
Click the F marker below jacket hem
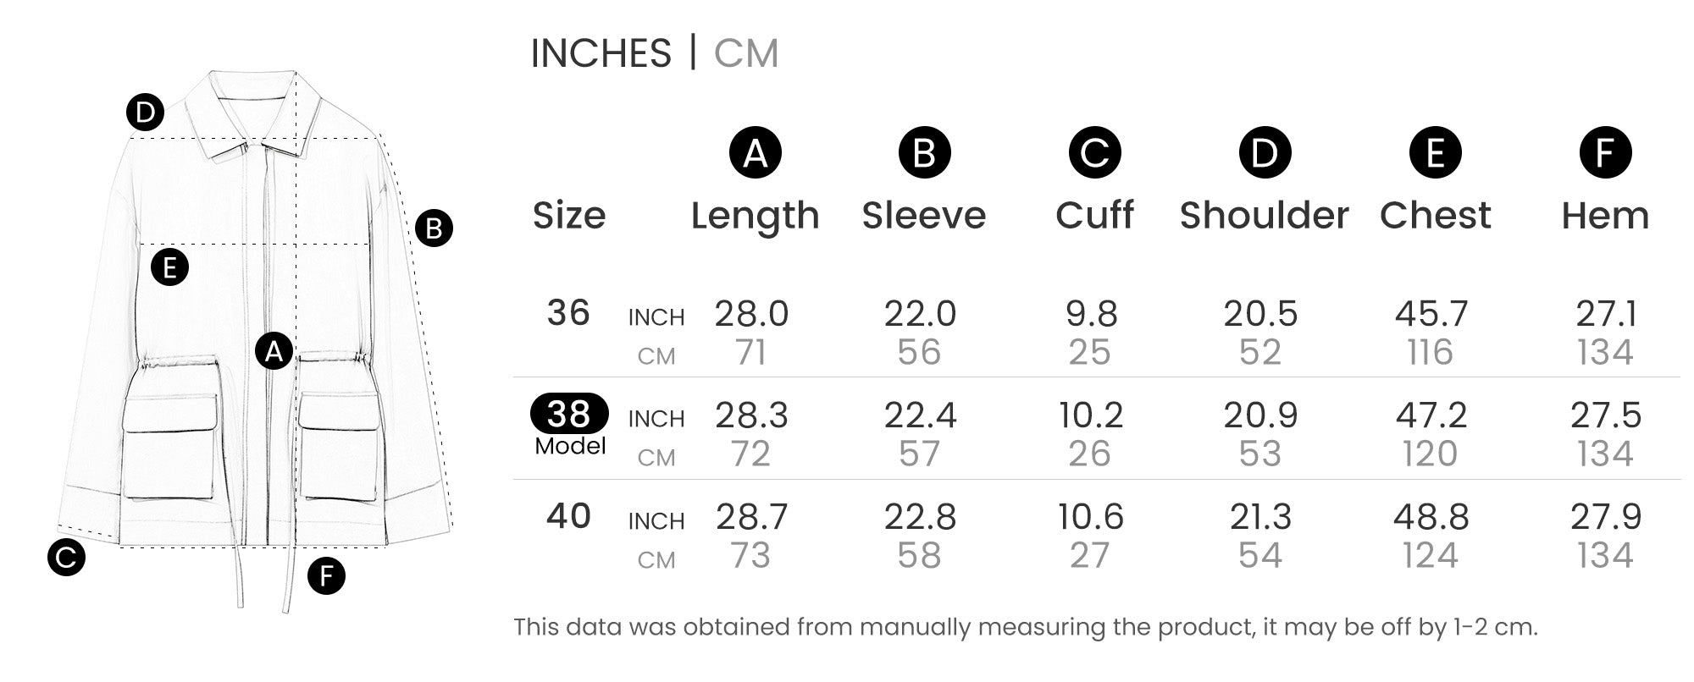pyautogui.click(x=326, y=577)
